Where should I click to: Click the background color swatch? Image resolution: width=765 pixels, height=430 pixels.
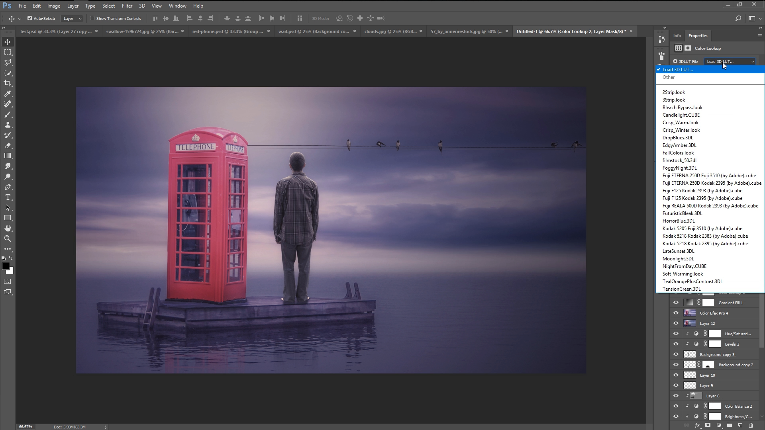11,272
